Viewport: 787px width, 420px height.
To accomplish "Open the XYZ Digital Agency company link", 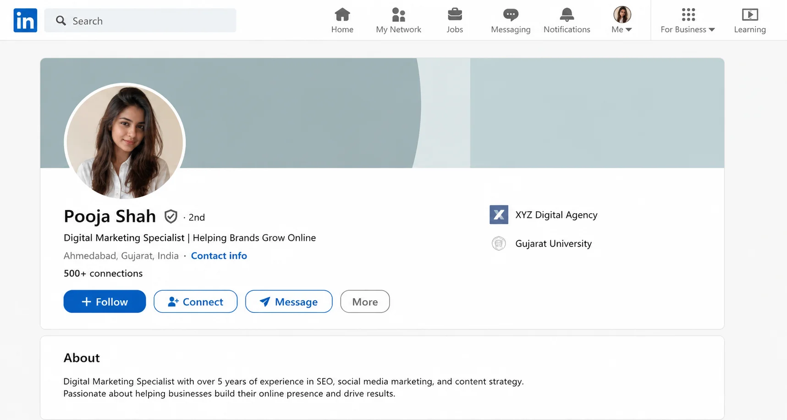I will coord(556,215).
